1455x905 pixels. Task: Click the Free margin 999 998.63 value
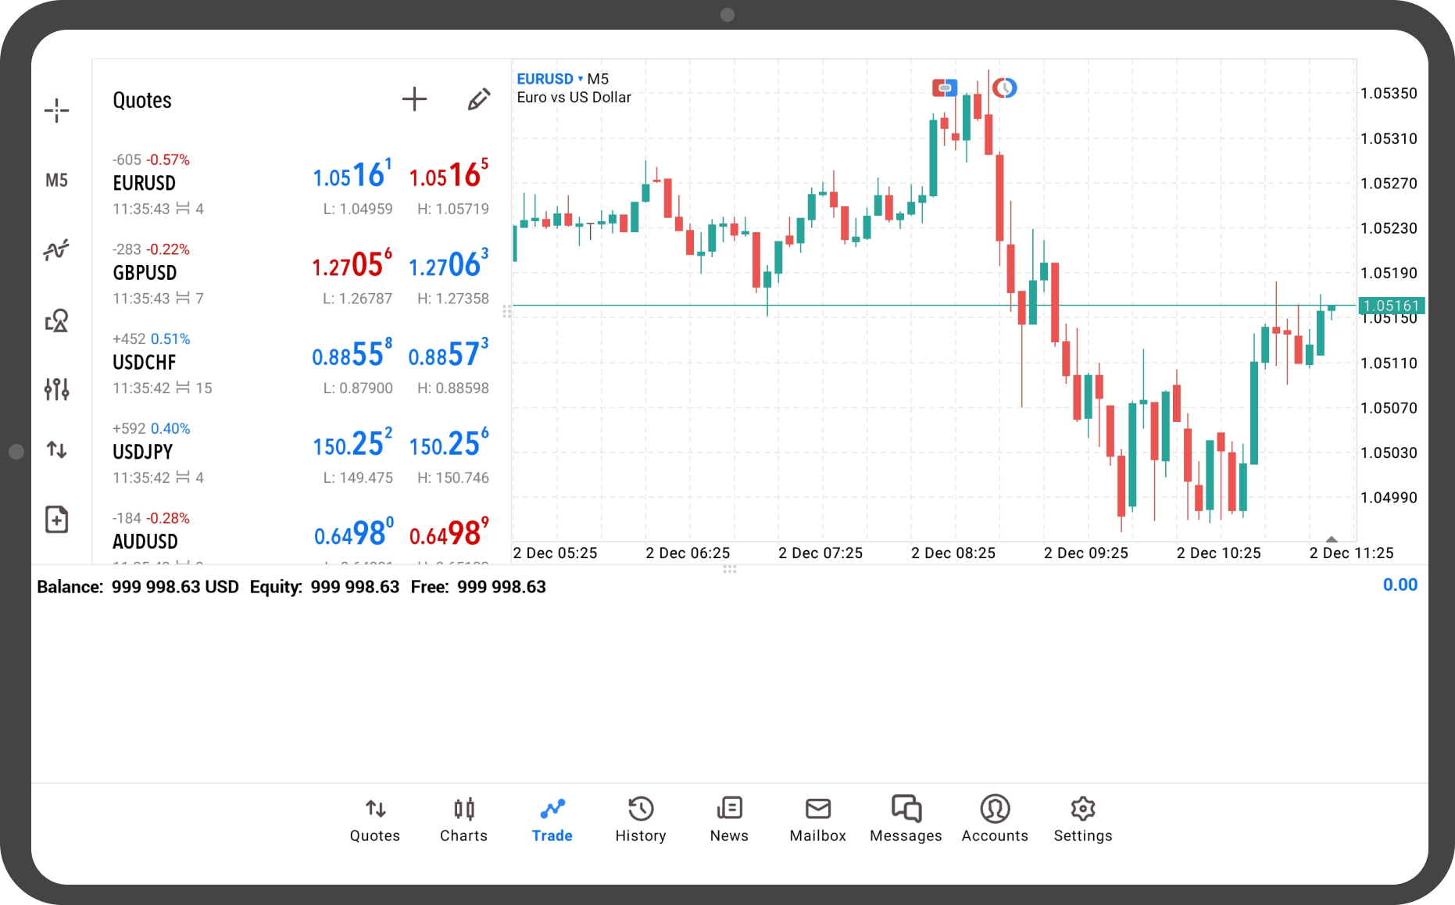point(502,587)
